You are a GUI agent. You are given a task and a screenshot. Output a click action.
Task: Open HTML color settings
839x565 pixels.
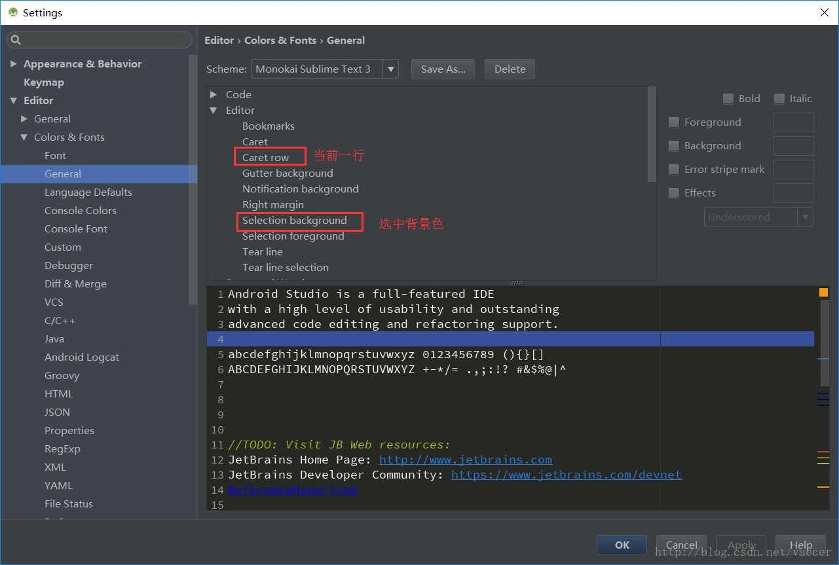tap(59, 393)
